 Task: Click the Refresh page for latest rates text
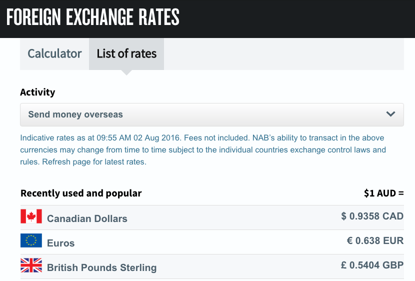(94, 161)
